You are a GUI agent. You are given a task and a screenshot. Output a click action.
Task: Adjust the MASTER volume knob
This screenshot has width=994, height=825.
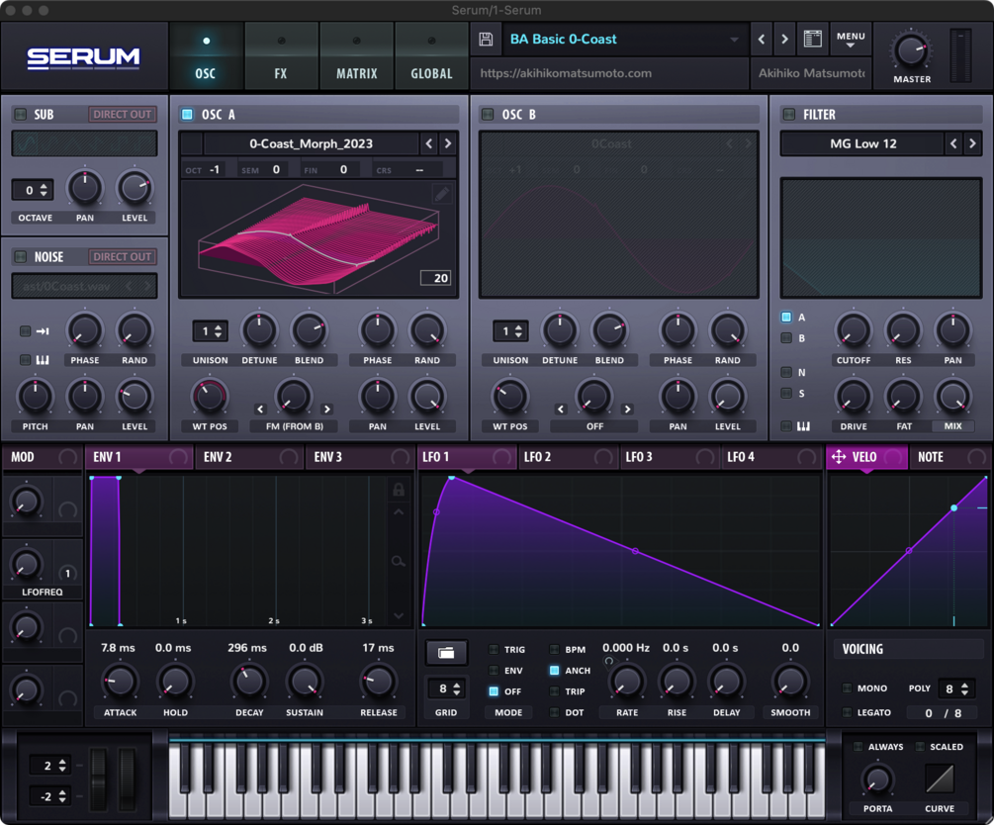[x=911, y=50]
